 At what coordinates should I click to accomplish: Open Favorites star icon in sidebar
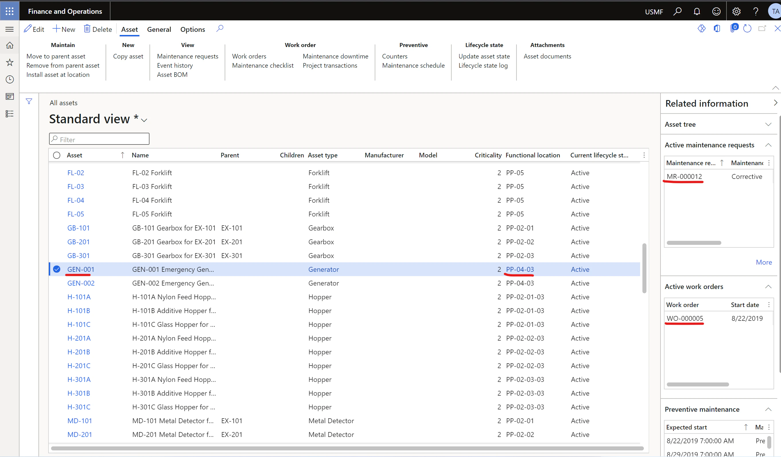pos(9,62)
